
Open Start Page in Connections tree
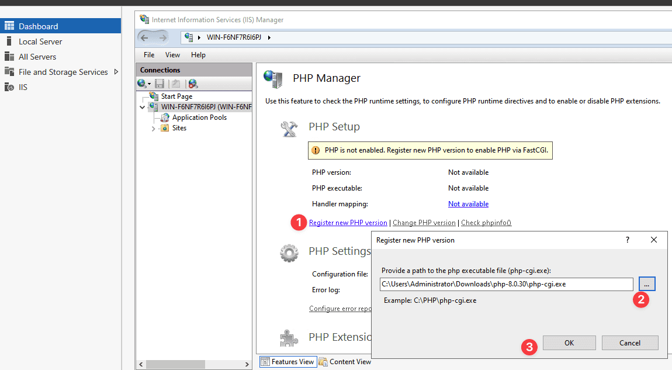click(176, 96)
